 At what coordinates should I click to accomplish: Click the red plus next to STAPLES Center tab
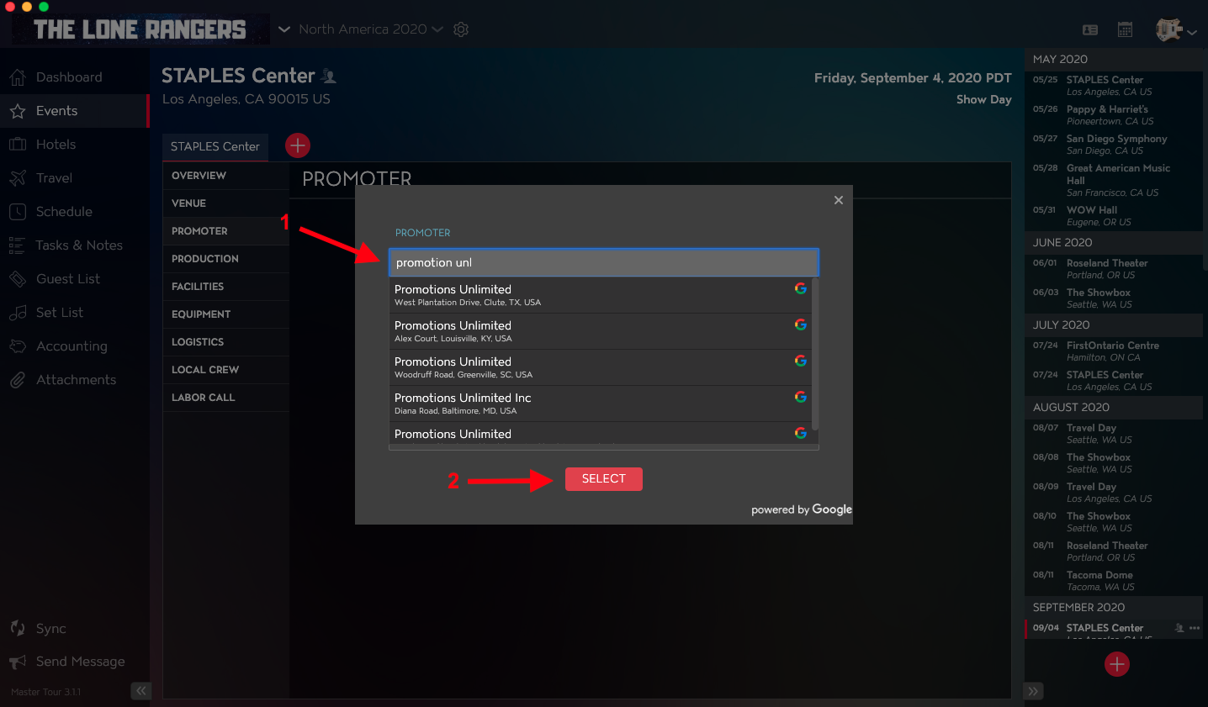(x=298, y=145)
